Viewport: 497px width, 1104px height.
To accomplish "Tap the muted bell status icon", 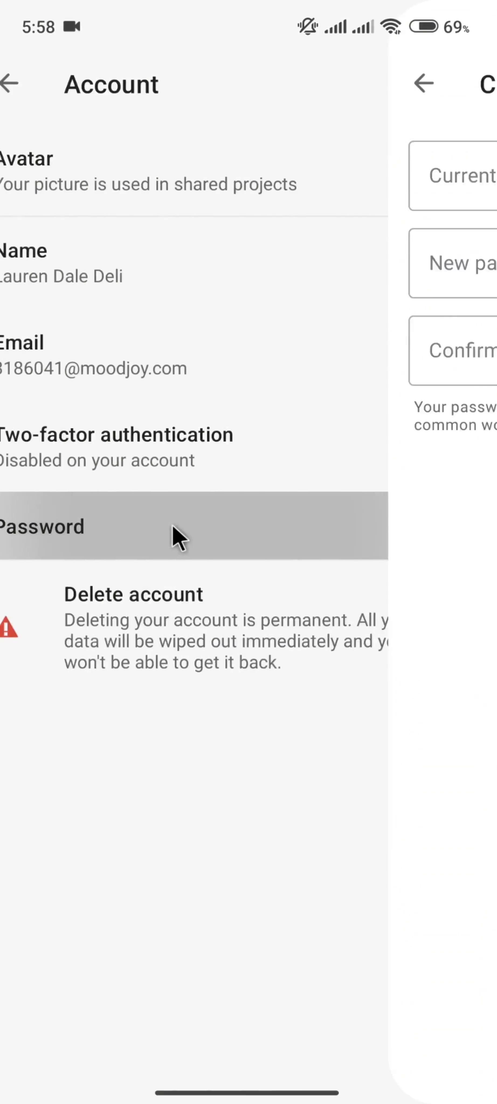I will tap(307, 27).
